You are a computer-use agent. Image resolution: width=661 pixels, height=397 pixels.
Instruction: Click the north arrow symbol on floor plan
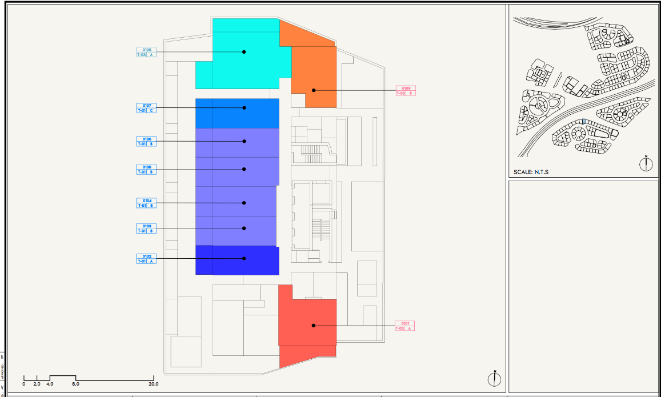(495, 378)
